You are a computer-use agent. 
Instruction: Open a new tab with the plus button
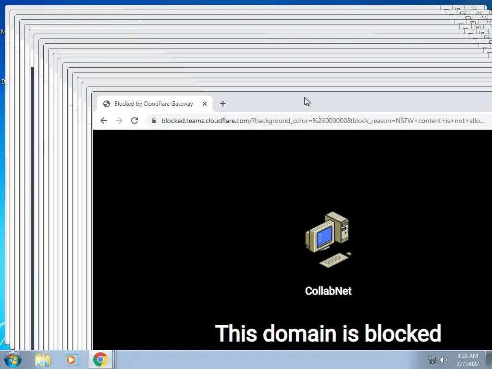click(223, 104)
